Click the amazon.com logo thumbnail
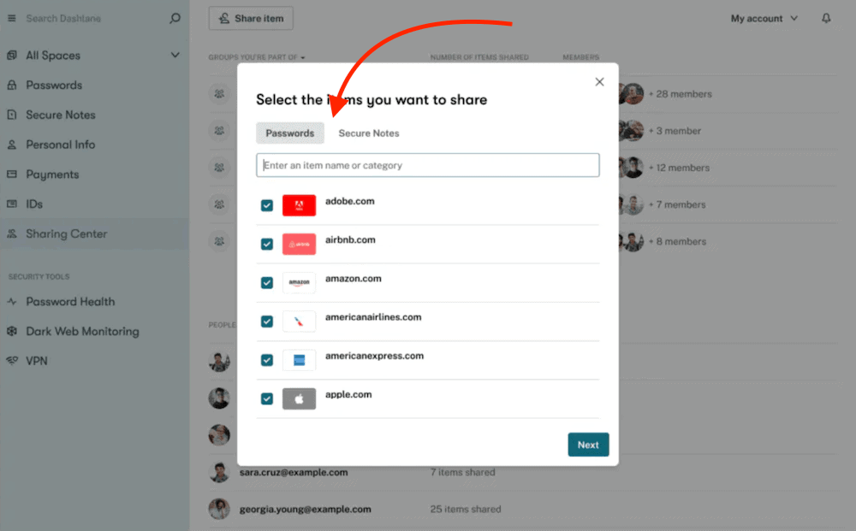The height and width of the screenshot is (531, 856). tap(299, 283)
